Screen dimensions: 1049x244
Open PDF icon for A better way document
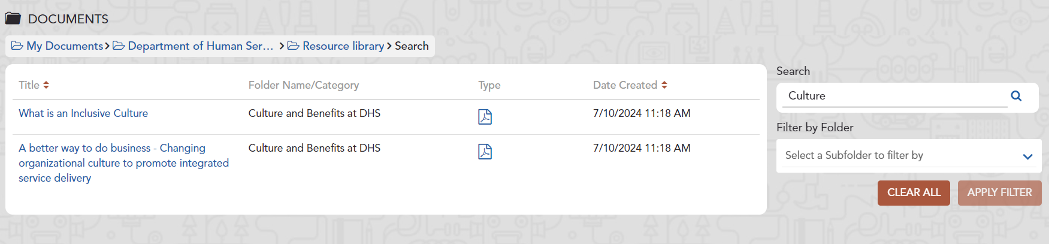[485, 152]
